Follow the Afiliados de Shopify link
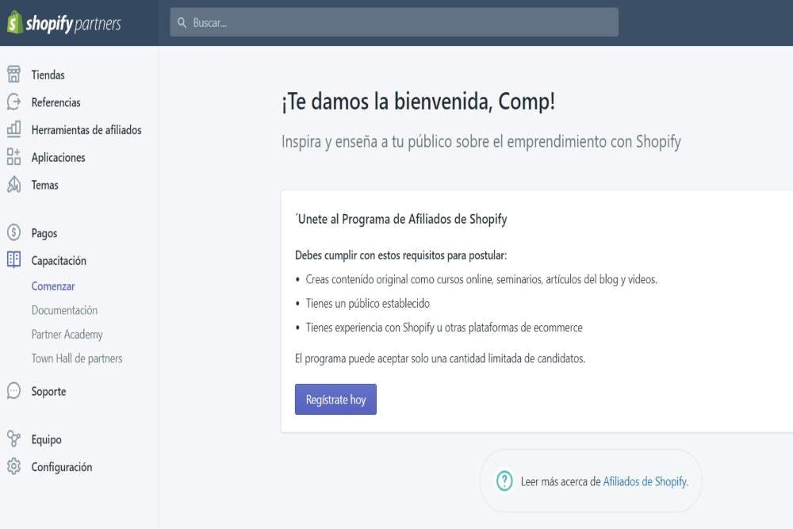The height and width of the screenshot is (529, 793). coord(644,481)
